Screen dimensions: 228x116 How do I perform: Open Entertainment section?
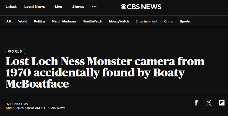coord(146,21)
